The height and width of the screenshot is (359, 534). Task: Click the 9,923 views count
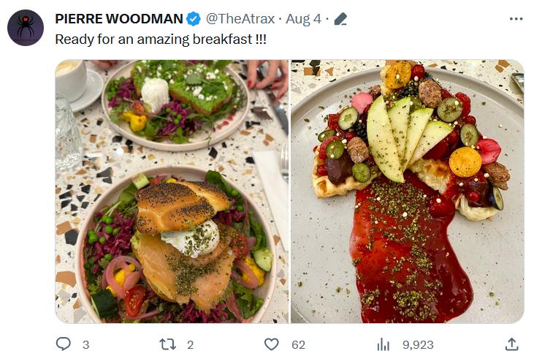click(x=416, y=344)
